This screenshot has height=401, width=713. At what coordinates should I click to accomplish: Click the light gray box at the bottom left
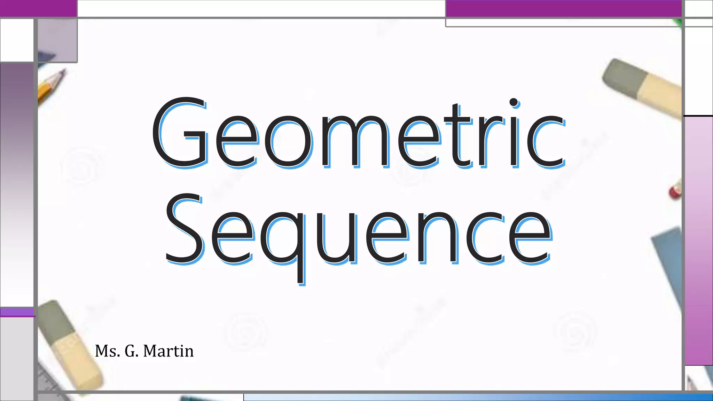[x=17, y=359]
